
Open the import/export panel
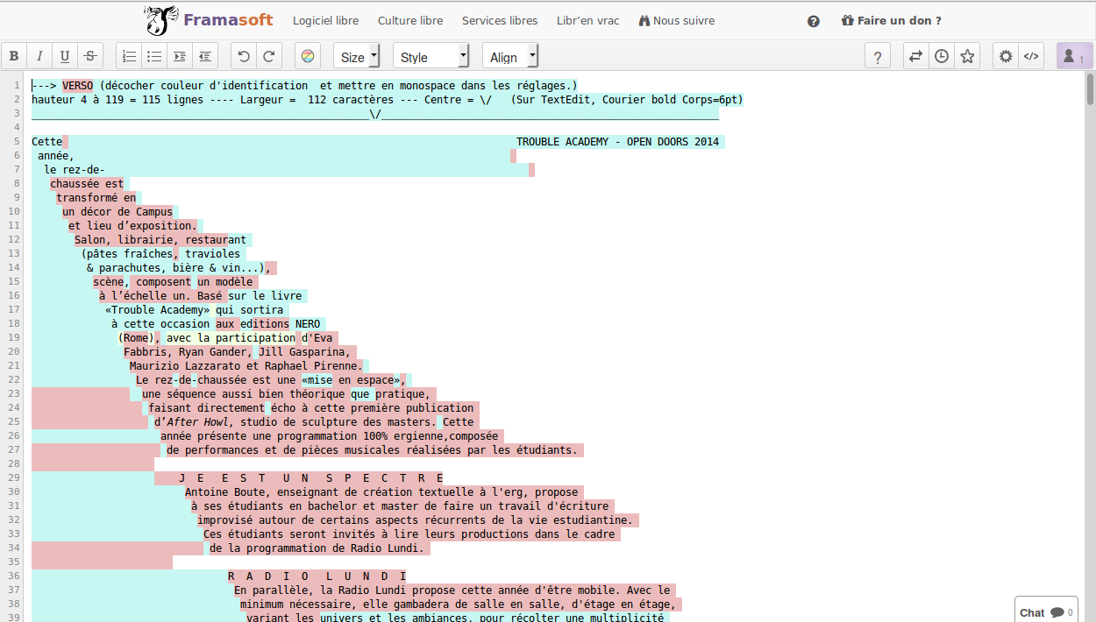click(x=915, y=56)
